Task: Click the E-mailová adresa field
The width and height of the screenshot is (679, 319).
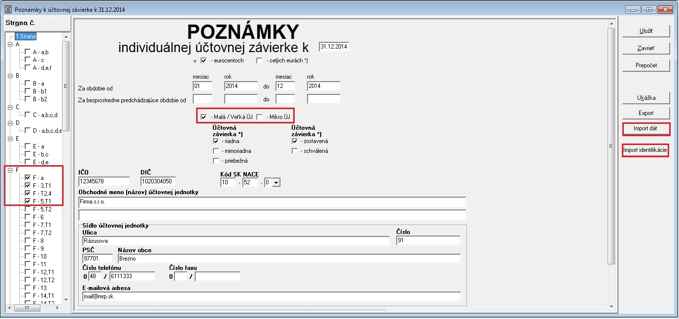Action: pos(271,296)
